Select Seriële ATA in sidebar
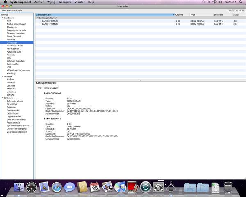246x197 pixels. coord(13,64)
